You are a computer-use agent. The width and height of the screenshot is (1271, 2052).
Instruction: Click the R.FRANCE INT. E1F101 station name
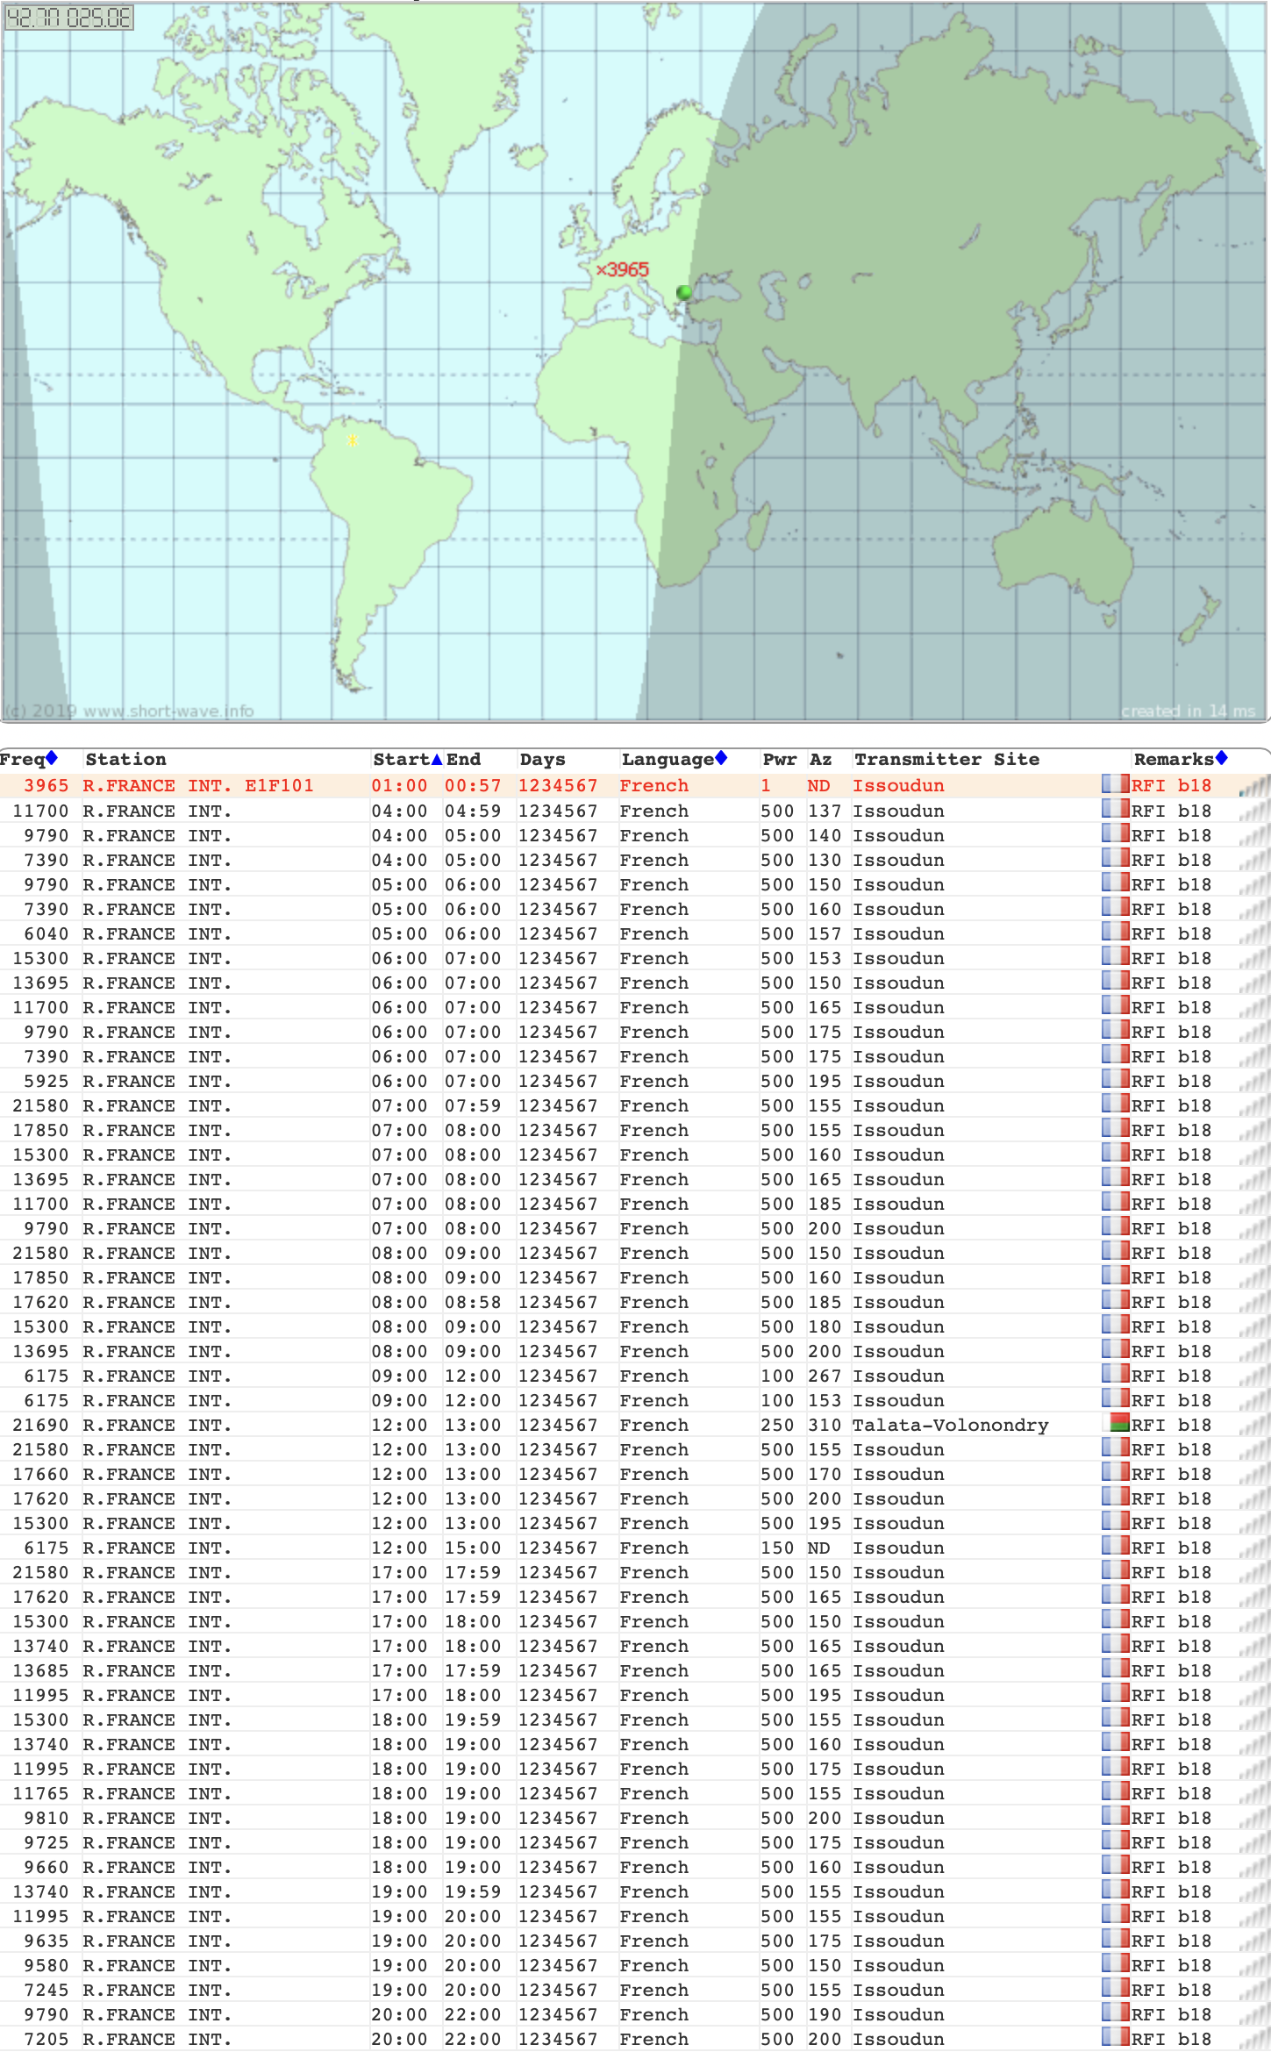[x=198, y=785]
